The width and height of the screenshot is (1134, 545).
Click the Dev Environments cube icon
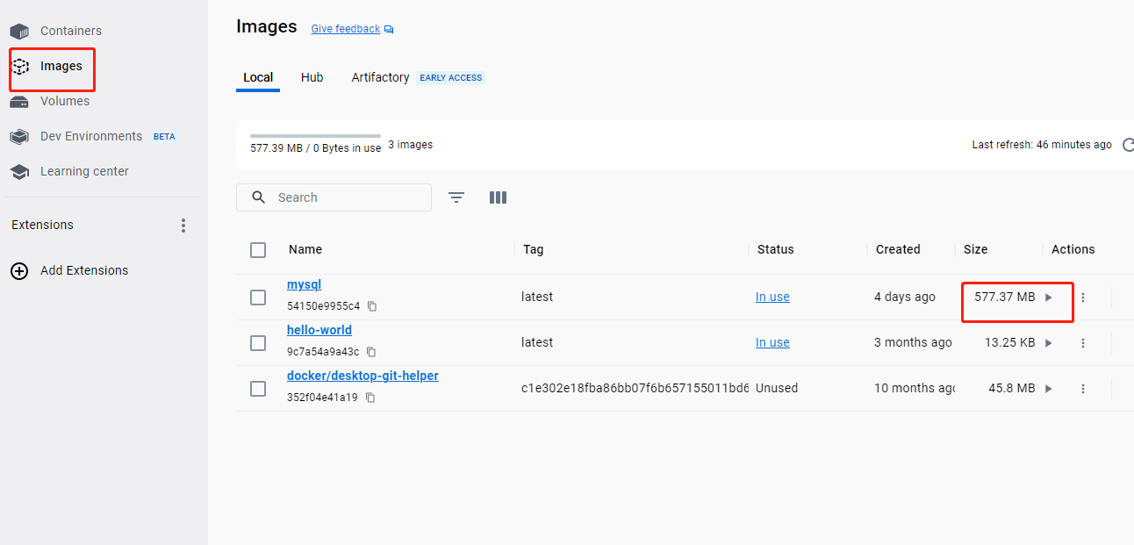19,137
